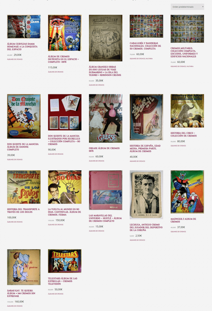Select the La Vuelta al Mundo Cantinflas link

[x=64, y=212]
